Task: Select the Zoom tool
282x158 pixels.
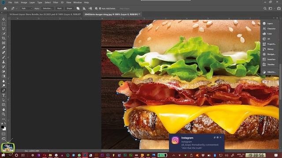Action: click(x=4, y=114)
